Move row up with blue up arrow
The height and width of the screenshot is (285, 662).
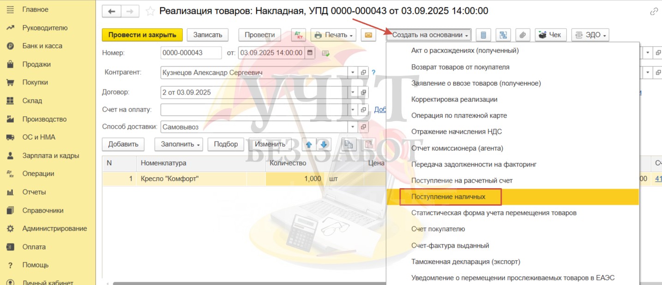(309, 144)
